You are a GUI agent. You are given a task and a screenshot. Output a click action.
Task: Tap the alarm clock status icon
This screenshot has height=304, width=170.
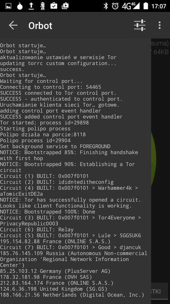tap(115, 6)
